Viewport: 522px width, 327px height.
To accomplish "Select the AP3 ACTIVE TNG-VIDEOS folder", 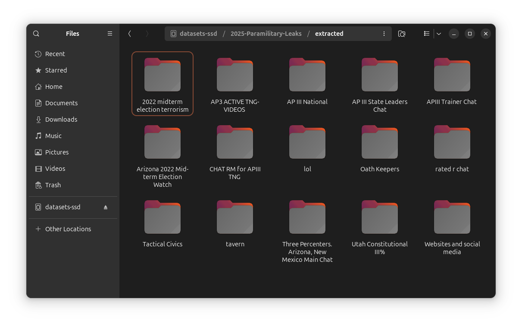I will (x=235, y=84).
